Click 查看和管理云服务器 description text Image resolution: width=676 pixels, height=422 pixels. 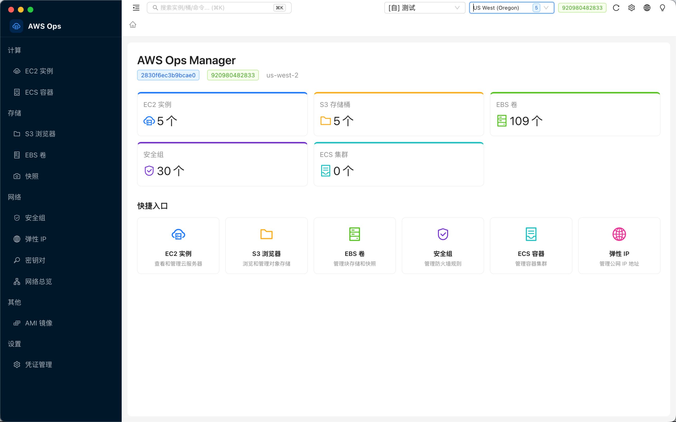coord(178,264)
